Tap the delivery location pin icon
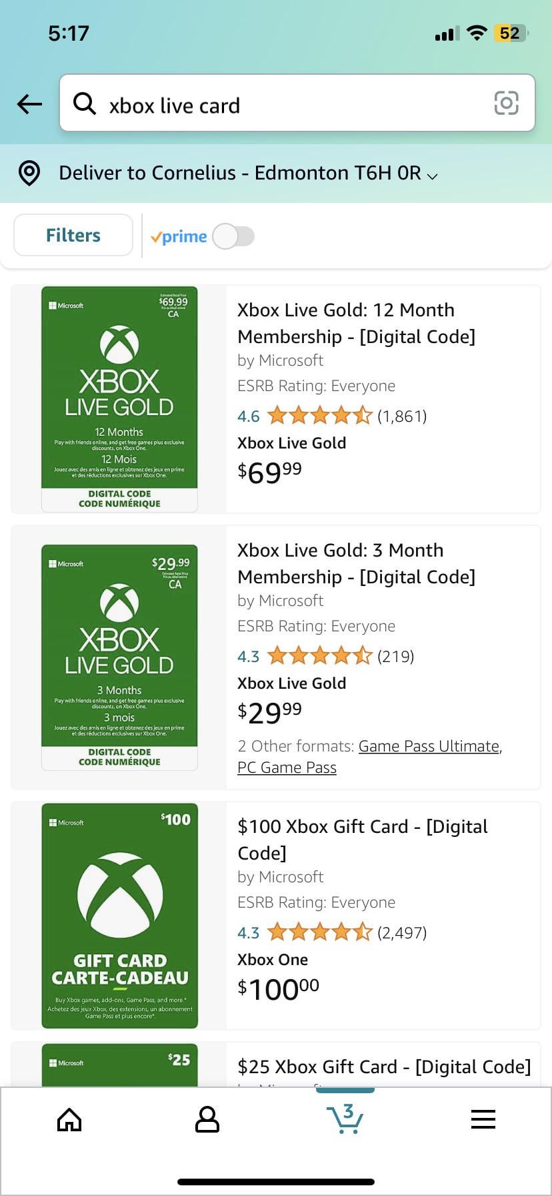The width and height of the screenshot is (552, 1196). click(29, 173)
